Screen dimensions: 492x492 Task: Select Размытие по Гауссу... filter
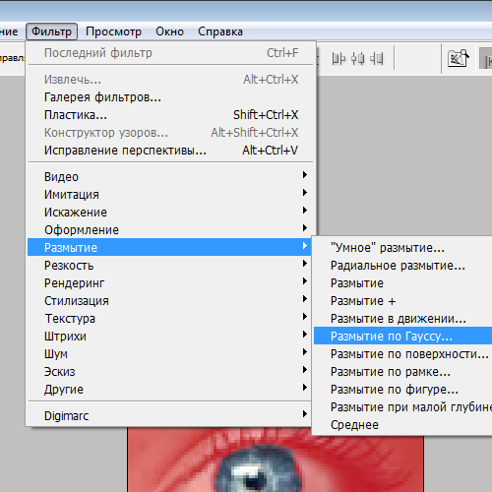click(x=402, y=337)
